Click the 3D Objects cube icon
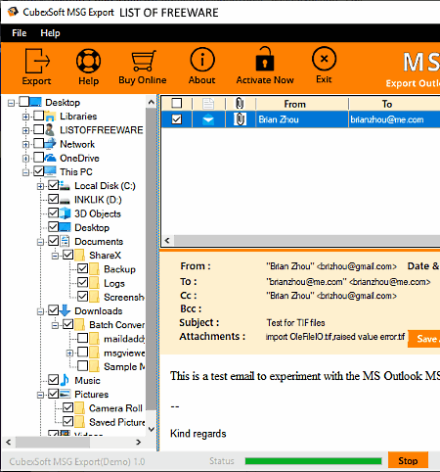440x472 pixels. pos(65,213)
